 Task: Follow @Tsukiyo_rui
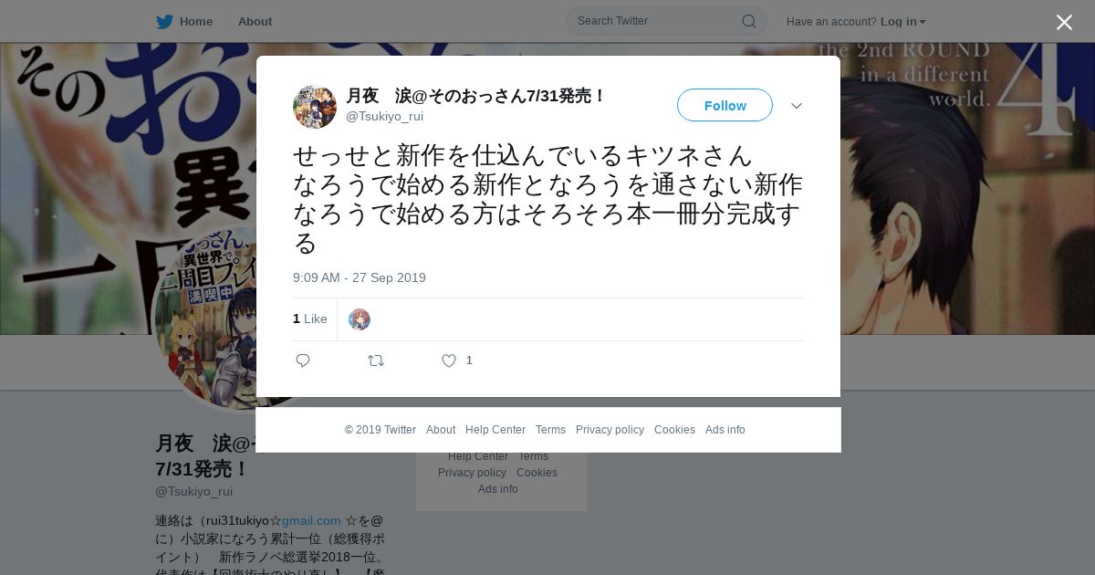coord(725,105)
